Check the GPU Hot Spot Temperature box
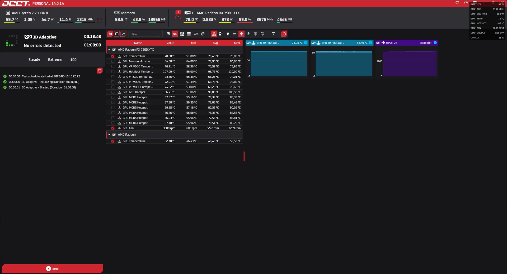The width and height of the screenshot is (507, 274). click(113, 72)
